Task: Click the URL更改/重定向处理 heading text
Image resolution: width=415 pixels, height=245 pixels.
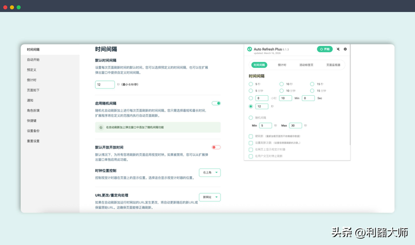Action: 112,195
